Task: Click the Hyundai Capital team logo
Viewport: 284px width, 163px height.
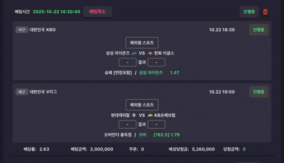Action: [x=134, y=115]
